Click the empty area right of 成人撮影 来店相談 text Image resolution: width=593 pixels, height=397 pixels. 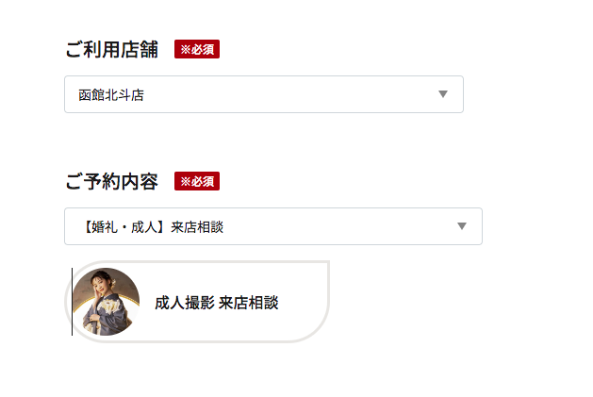[x=301, y=303]
